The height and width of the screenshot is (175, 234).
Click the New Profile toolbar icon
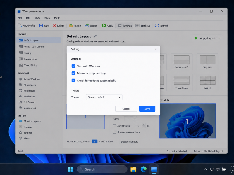click(20, 26)
